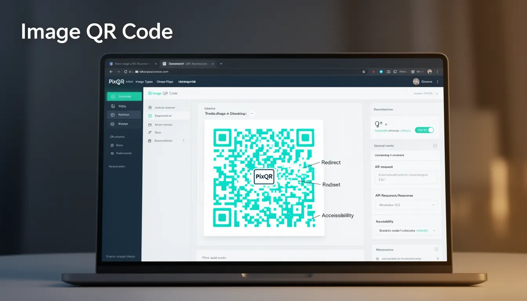Click the user avatar in the app header
Viewport: 527px width, 301px height.
(416, 82)
